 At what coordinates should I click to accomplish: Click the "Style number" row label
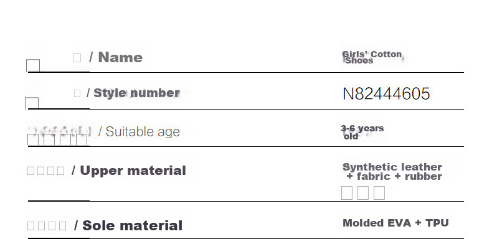click(136, 93)
